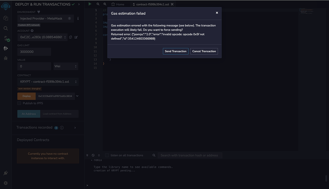Open the Plugin Manager
Viewport: 329px width, 189px height.
point(5,173)
